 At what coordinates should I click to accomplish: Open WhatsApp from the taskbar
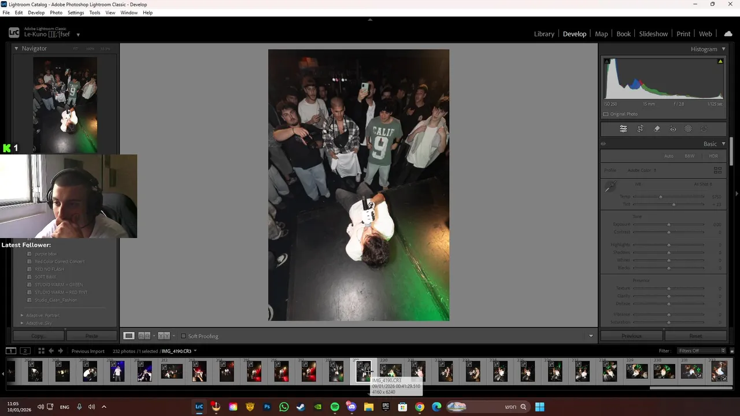[284, 407]
